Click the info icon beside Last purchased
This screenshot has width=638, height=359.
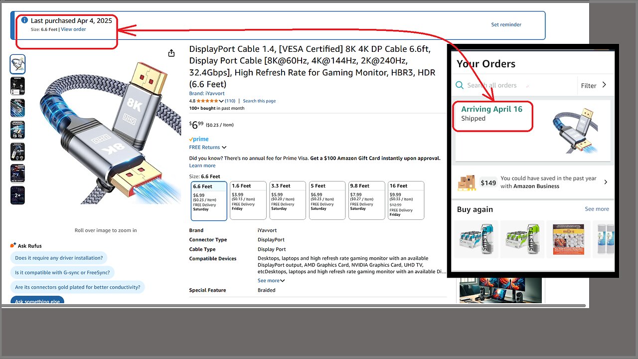(24, 20)
